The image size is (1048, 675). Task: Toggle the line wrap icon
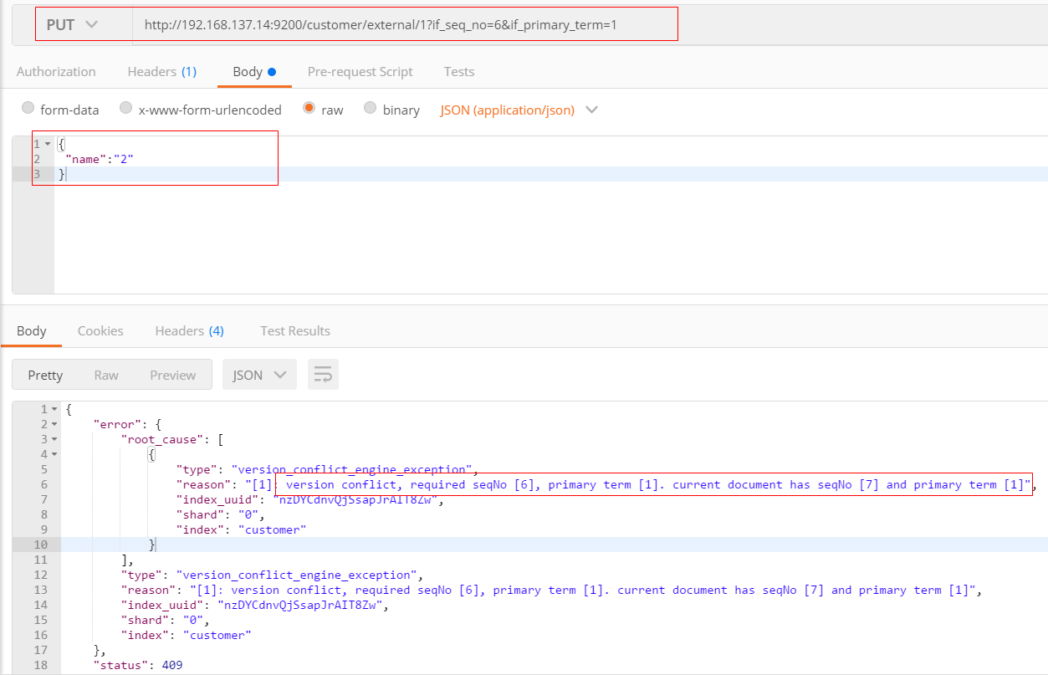(x=323, y=375)
